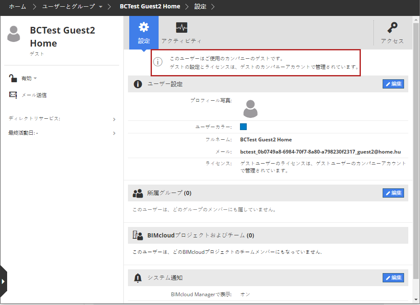Click the user avatar beside BCTest Guest2 Home
420x305 pixels.
click(14, 34)
